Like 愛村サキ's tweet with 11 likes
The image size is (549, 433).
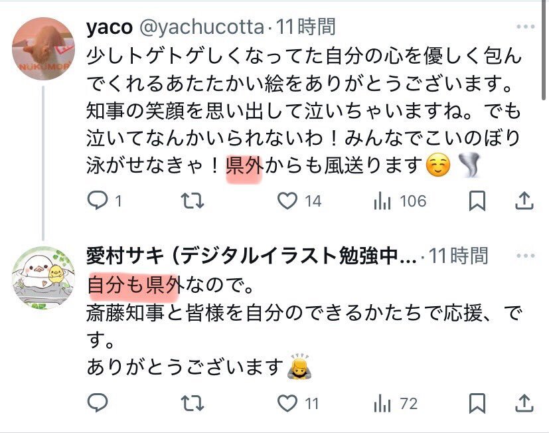coord(287,403)
